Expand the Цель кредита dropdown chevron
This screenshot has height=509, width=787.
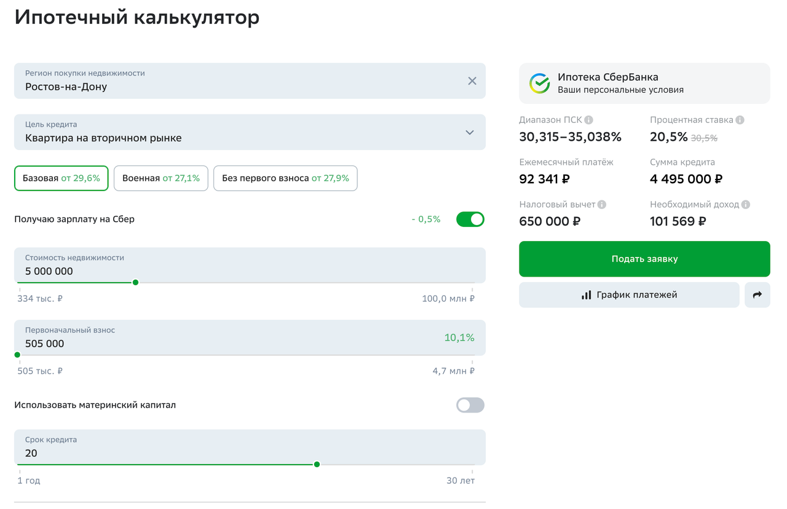tap(470, 133)
